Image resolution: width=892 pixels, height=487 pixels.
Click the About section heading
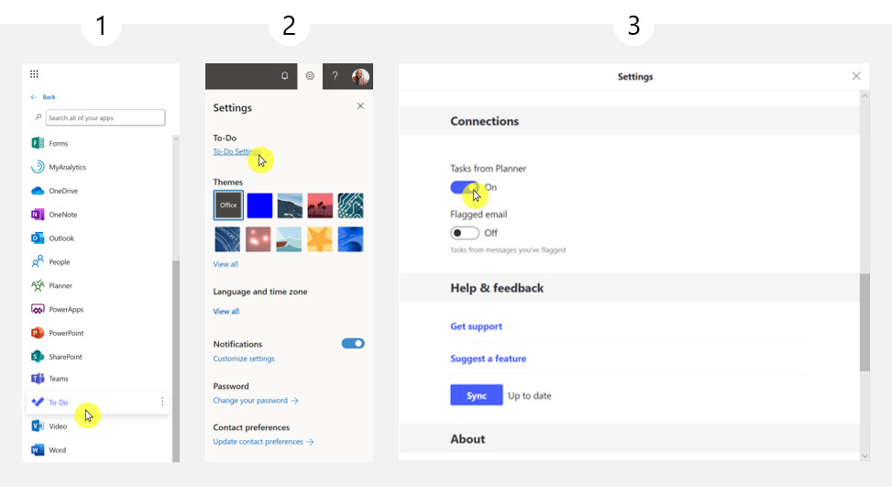pyautogui.click(x=468, y=438)
